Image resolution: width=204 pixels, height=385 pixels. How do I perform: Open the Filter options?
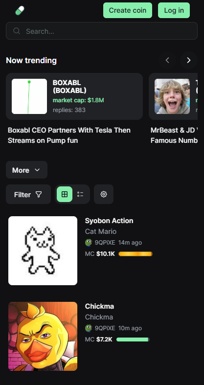tap(28, 194)
